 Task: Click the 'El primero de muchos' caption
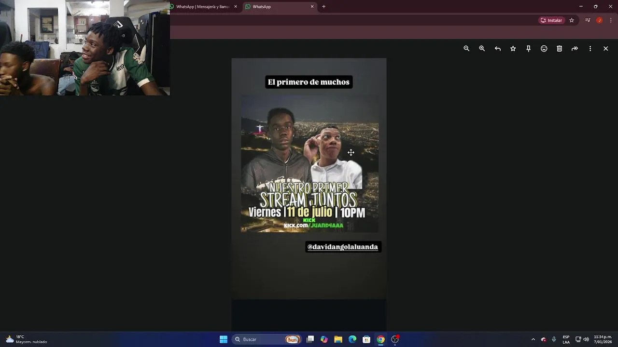click(309, 82)
